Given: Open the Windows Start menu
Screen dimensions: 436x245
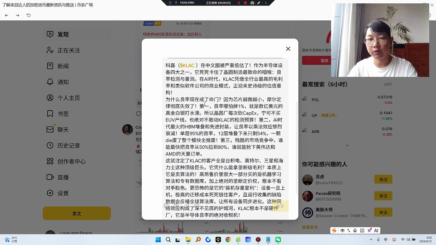Looking at the screenshot, I should click(158, 240).
